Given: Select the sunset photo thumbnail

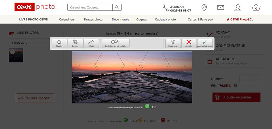Looking at the screenshot, I should pos(16,55).
